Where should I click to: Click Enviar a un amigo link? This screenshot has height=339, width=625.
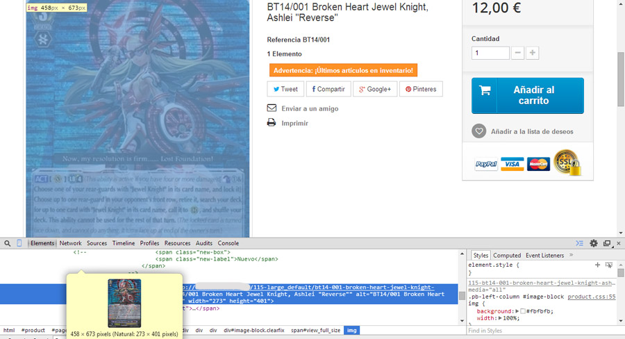(310, 108)
